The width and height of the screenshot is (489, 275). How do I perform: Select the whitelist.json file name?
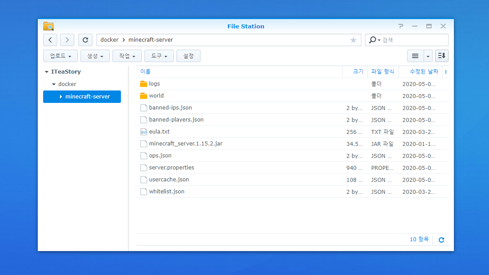[x=167, y=191]
